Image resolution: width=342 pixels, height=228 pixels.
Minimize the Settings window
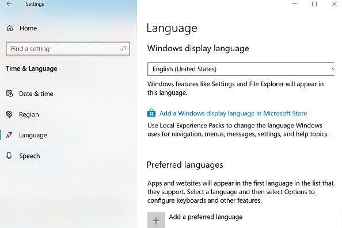[x=295, y=4]
